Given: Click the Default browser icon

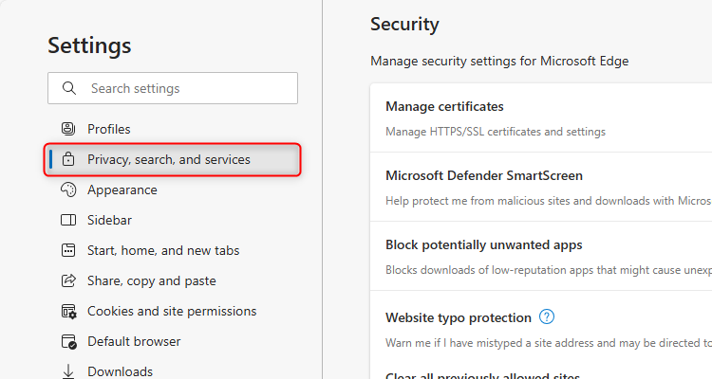Looking at the screenshot, I should pyautogui.click(x=67, y=341).
